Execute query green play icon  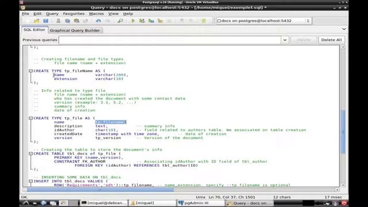point(133,21)
